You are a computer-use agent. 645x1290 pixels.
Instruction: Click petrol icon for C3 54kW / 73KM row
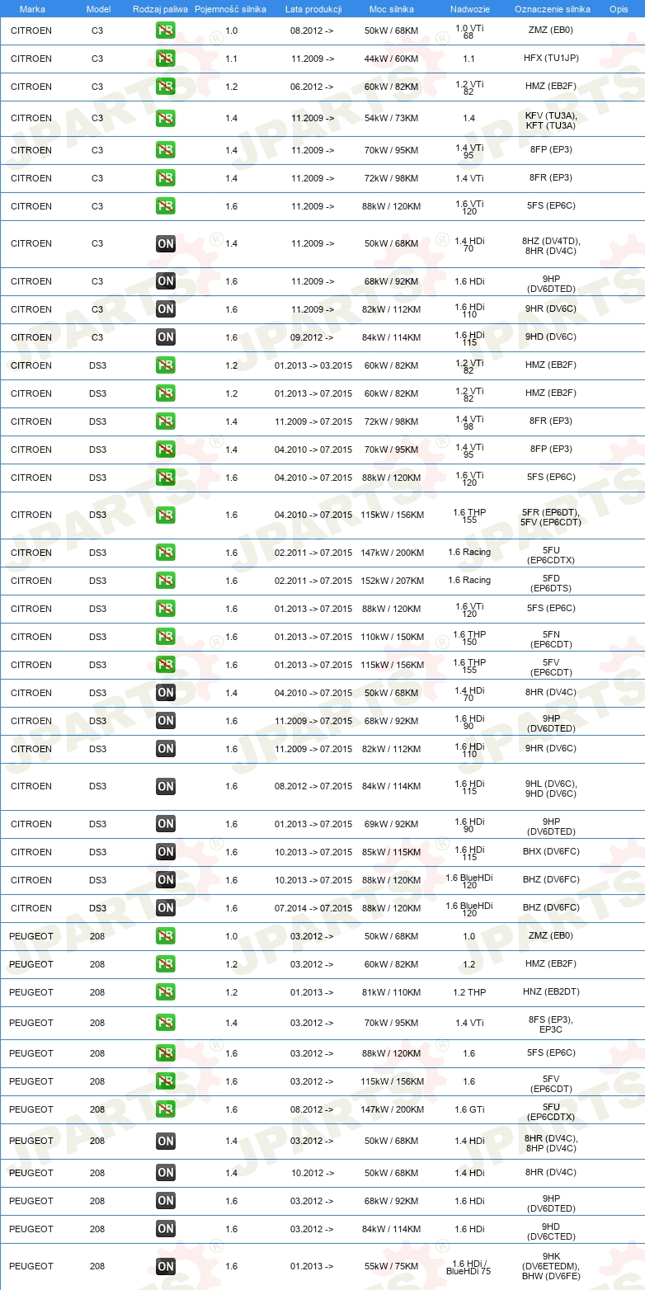[166, 118]
